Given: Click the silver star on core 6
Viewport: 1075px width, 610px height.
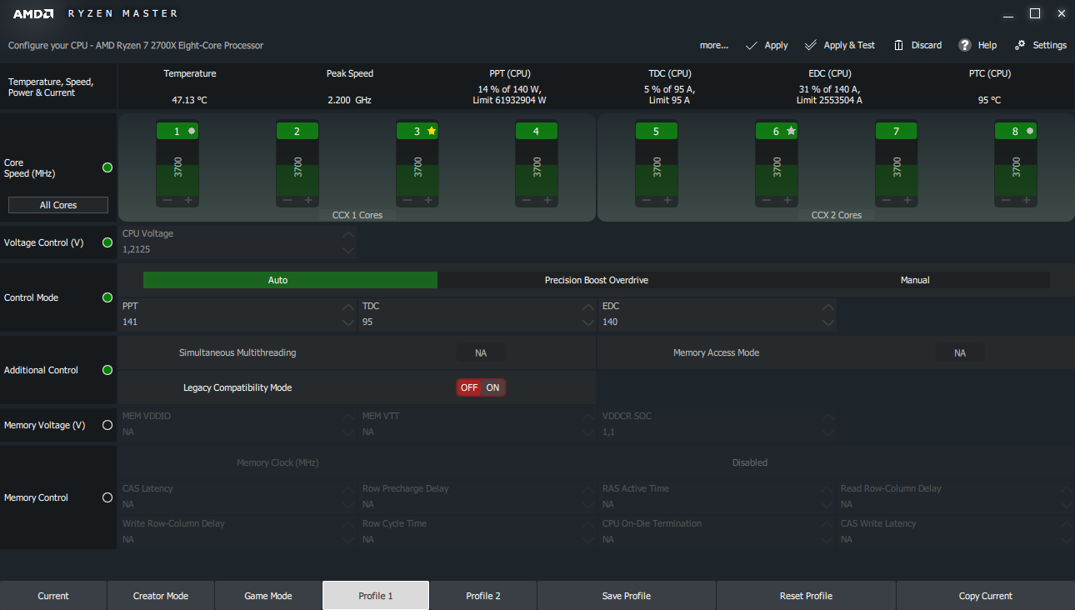Looking at the screenshot, I should (x=791, y=131).
